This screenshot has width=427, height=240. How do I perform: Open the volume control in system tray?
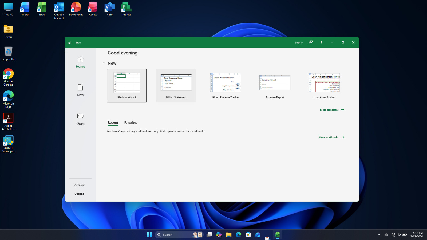(399, 235)
